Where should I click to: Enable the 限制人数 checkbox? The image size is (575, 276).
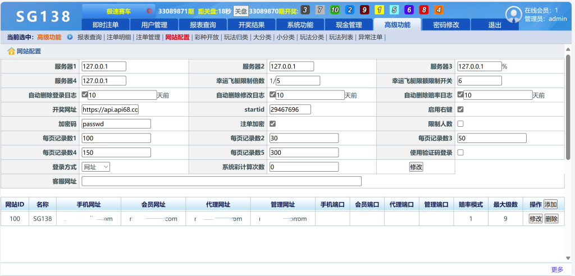[x=461, y=123]
